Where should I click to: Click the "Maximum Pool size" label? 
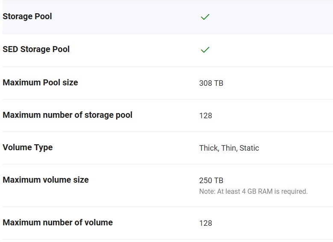40,82
